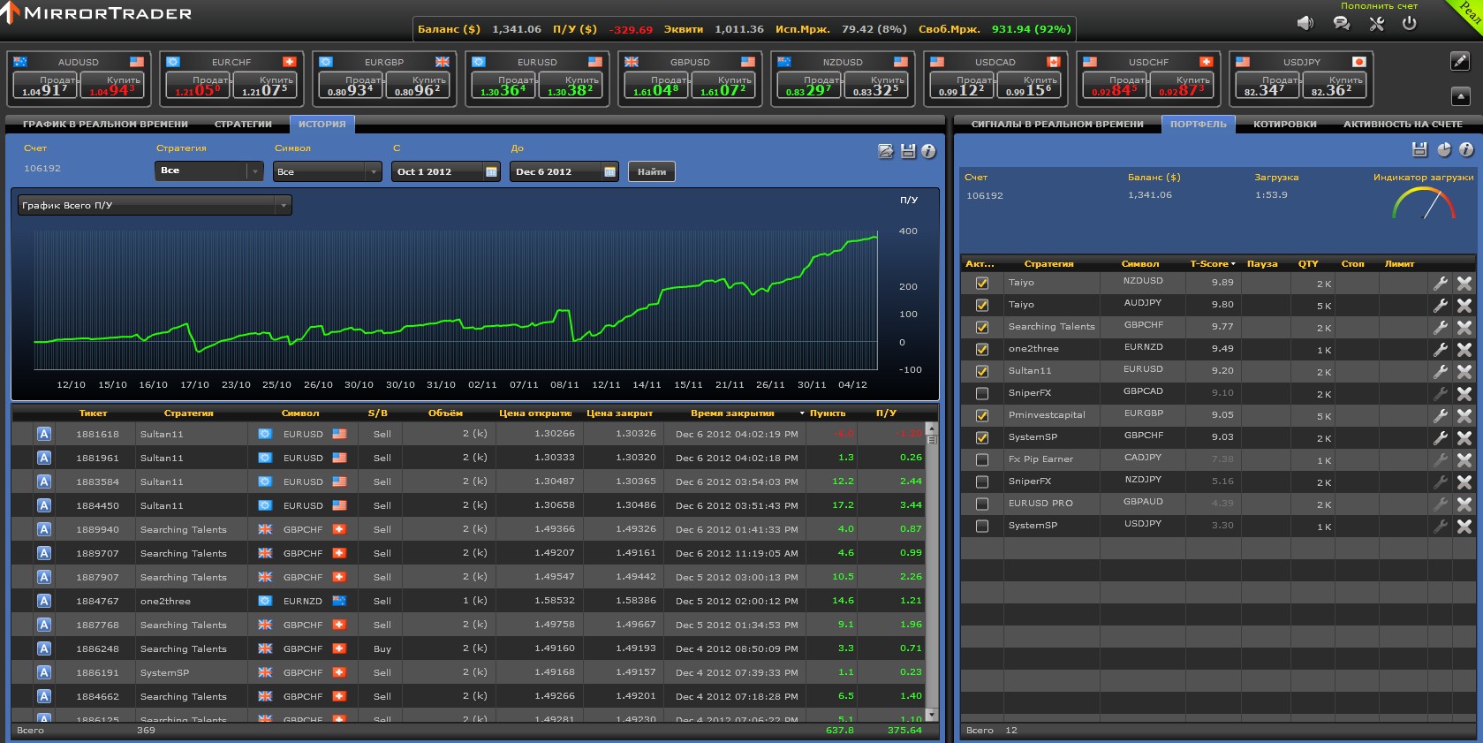This screenshot has height=743, width=1483.
Task: Enable SniperFX GBPCAD strategy checkbox
Action: tap(981, 393)
